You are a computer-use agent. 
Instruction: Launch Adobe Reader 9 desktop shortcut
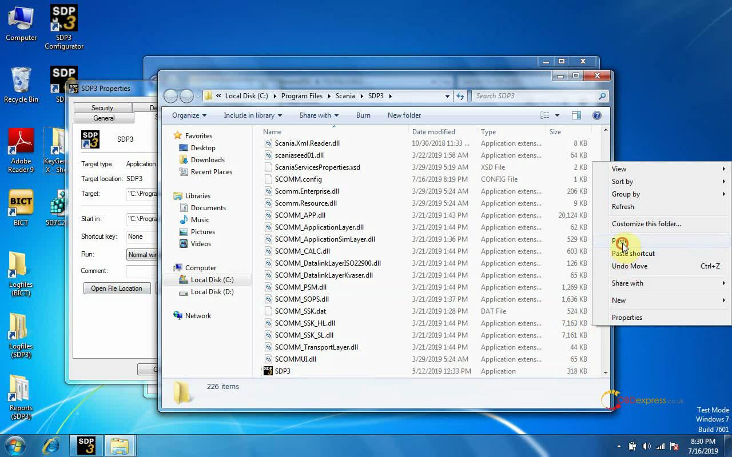pos(21,150)
